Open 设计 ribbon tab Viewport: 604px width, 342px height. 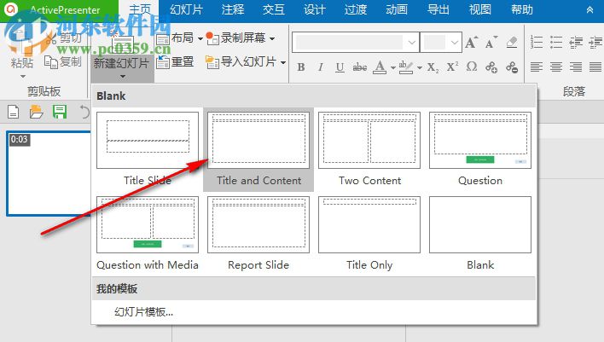coord(314,9)
